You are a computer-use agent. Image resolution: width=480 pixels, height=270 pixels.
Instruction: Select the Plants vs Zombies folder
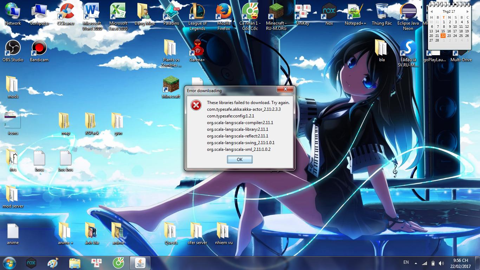click(171, 53)
